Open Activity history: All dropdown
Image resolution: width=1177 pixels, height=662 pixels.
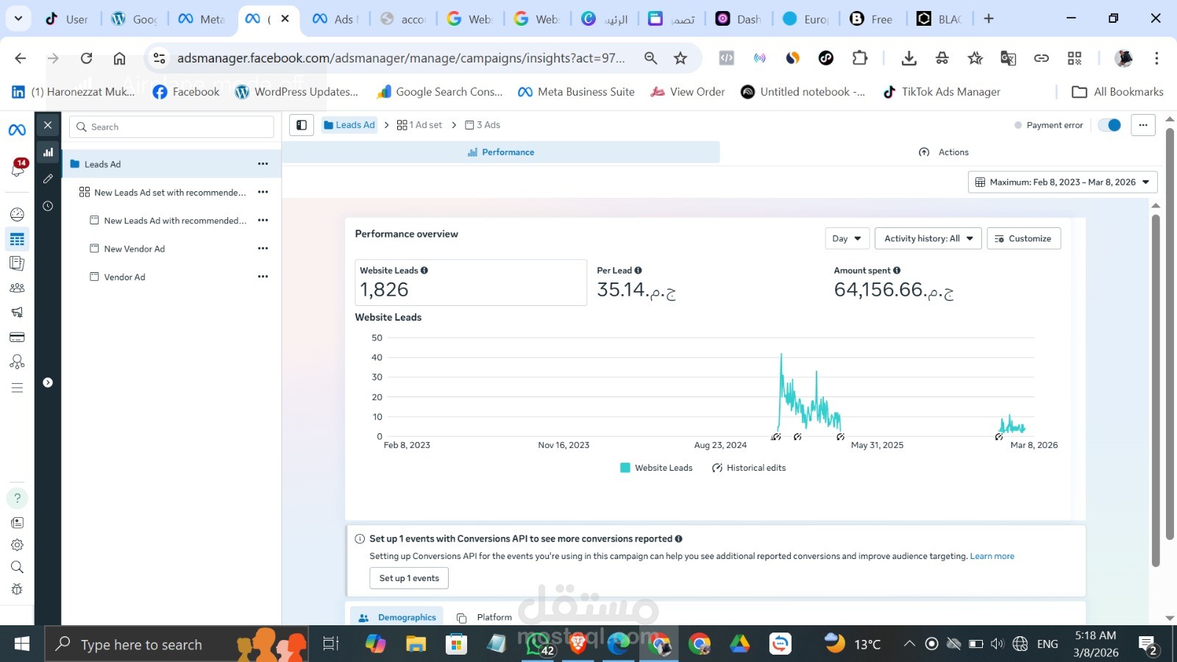click(x=928, y=238)
